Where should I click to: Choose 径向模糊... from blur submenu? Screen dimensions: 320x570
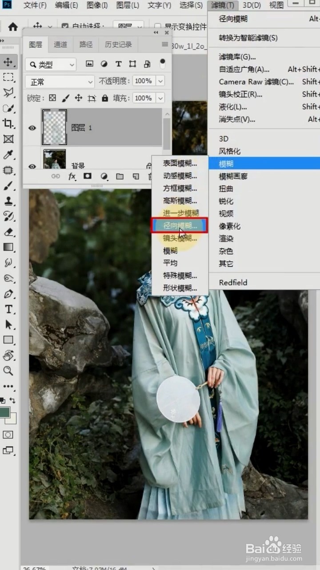[180, 226]
